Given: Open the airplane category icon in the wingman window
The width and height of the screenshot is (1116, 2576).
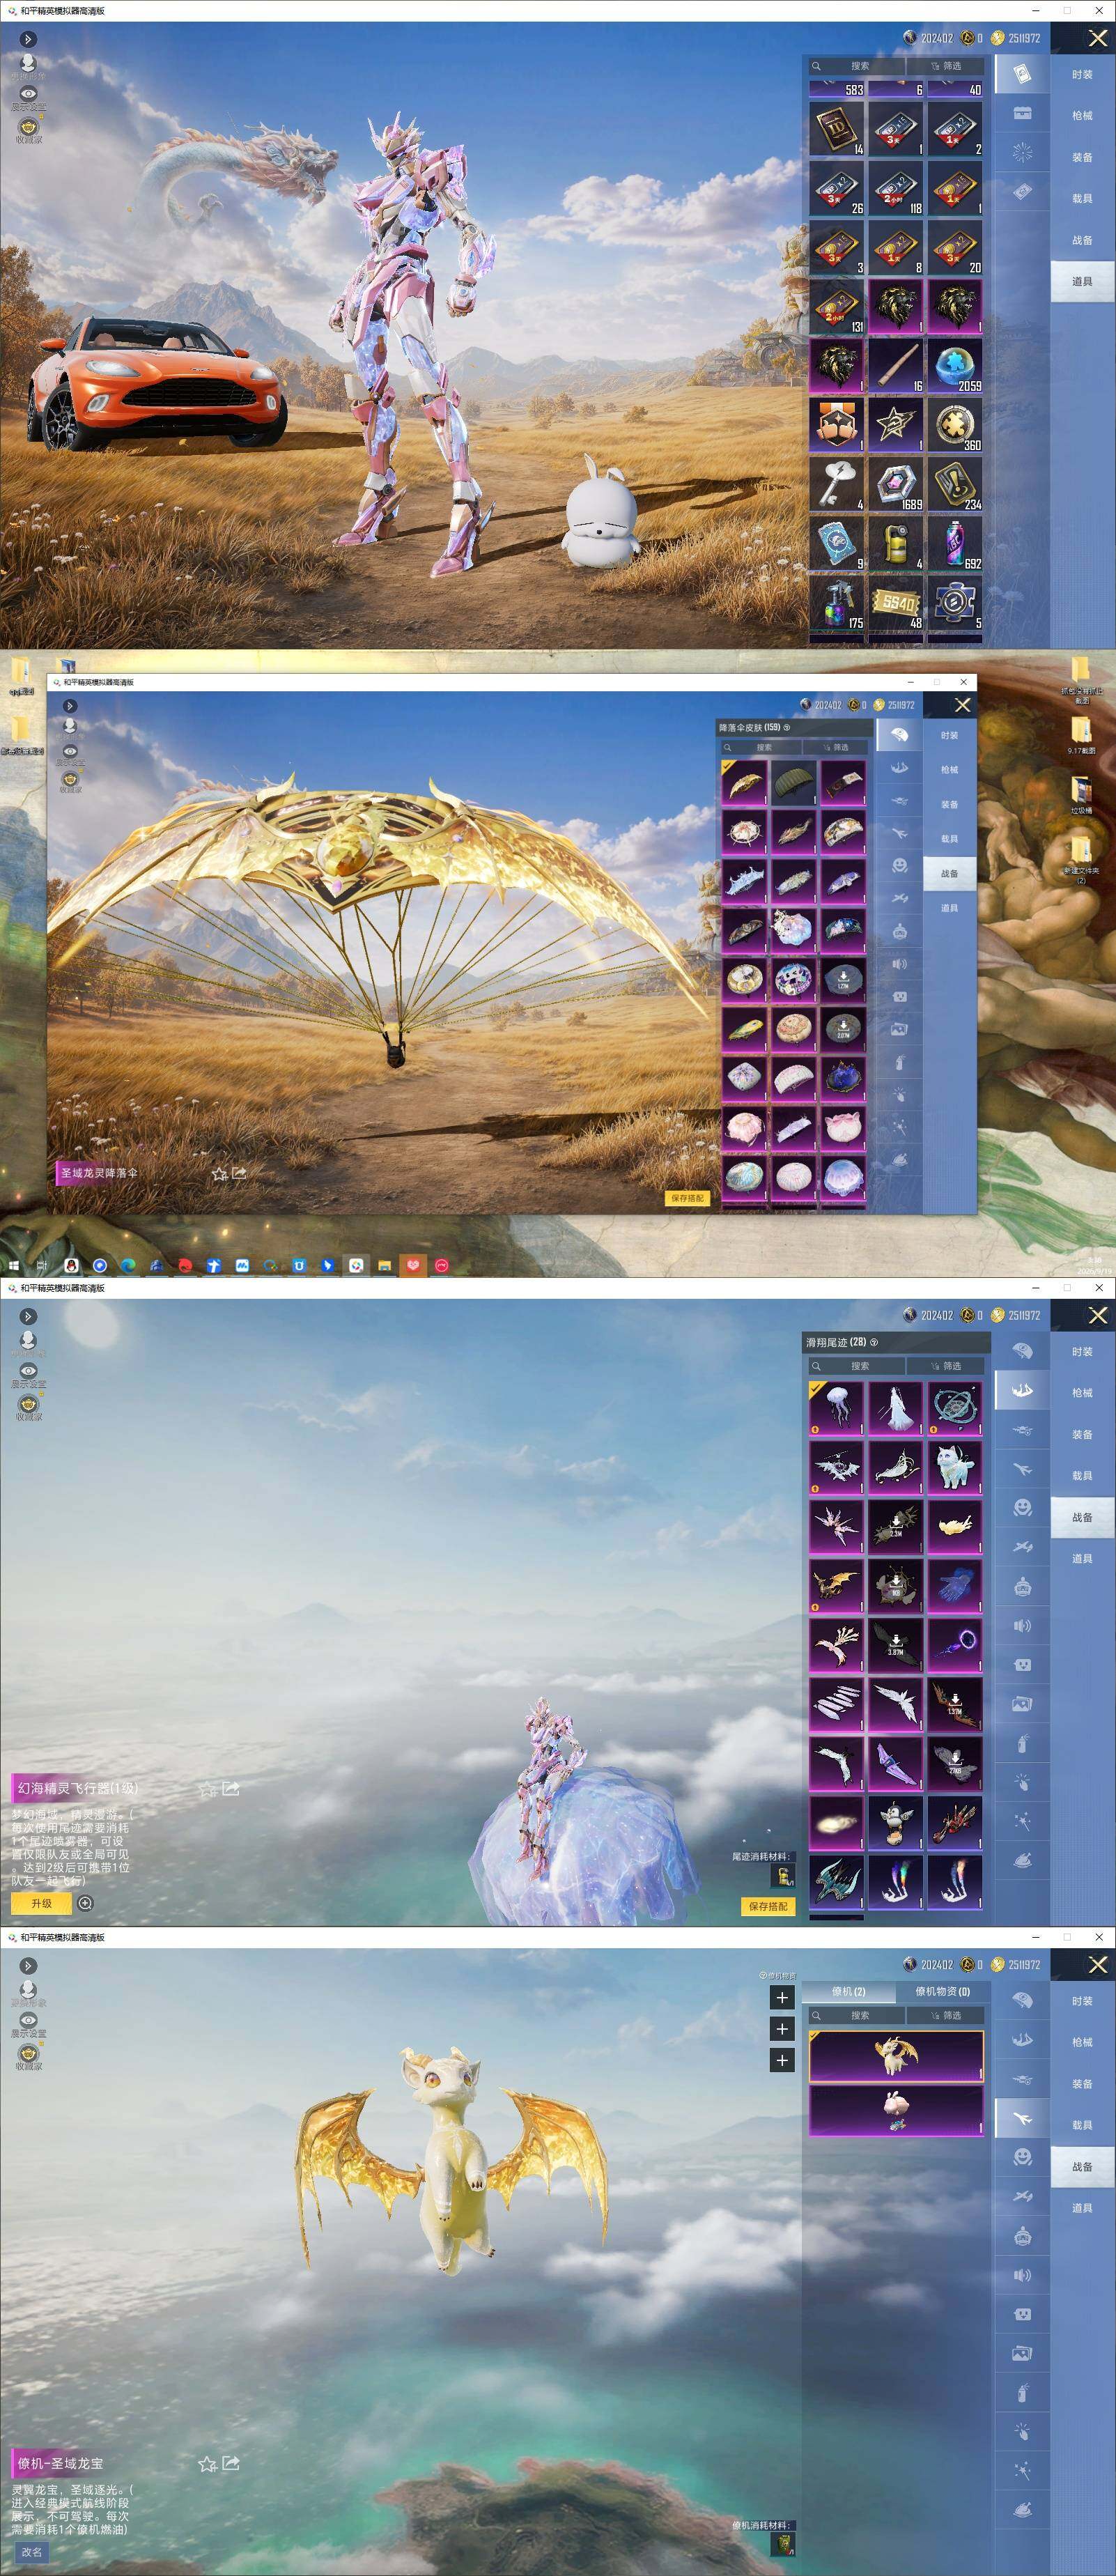Looking at the screenshot, I should [x=1022, y=2118].
